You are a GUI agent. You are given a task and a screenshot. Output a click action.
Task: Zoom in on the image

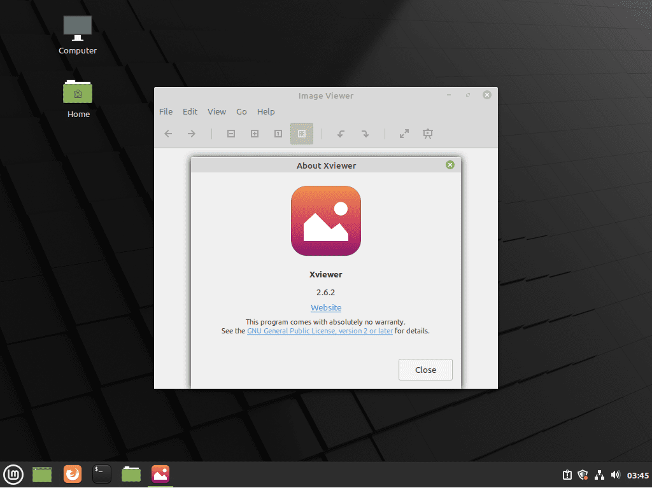254,134
